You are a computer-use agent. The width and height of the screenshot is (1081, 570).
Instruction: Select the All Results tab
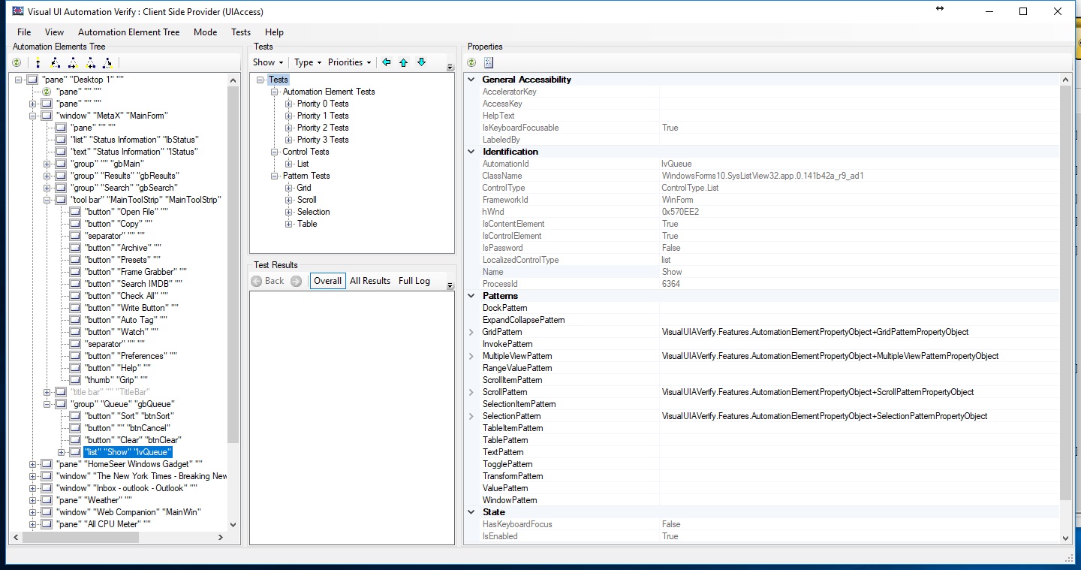[x=369, y=280]
